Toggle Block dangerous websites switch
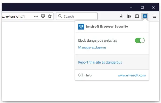 tap(140, 40)
